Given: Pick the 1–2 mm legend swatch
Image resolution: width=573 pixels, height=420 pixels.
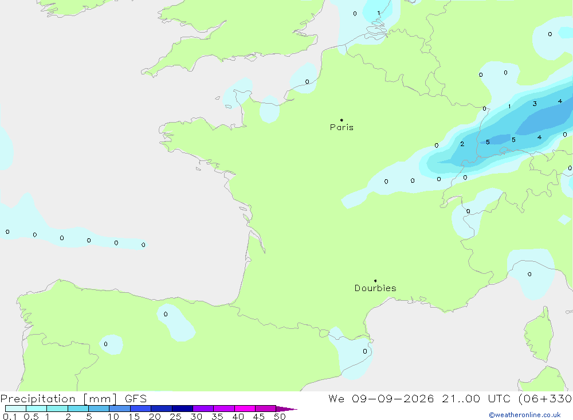Looking at the screenshot, I should click(x=57, y=409).
